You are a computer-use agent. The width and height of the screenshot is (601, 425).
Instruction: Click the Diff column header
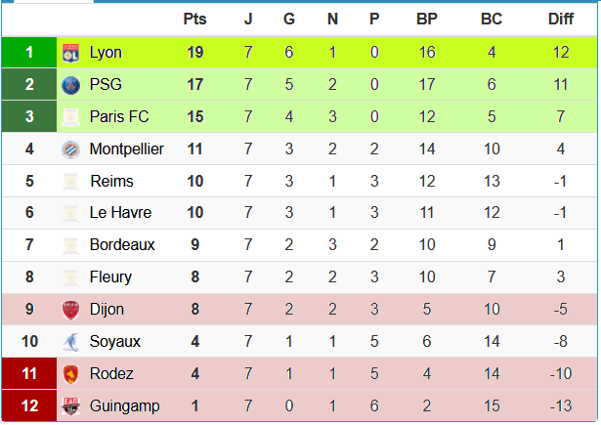point(561,20)
